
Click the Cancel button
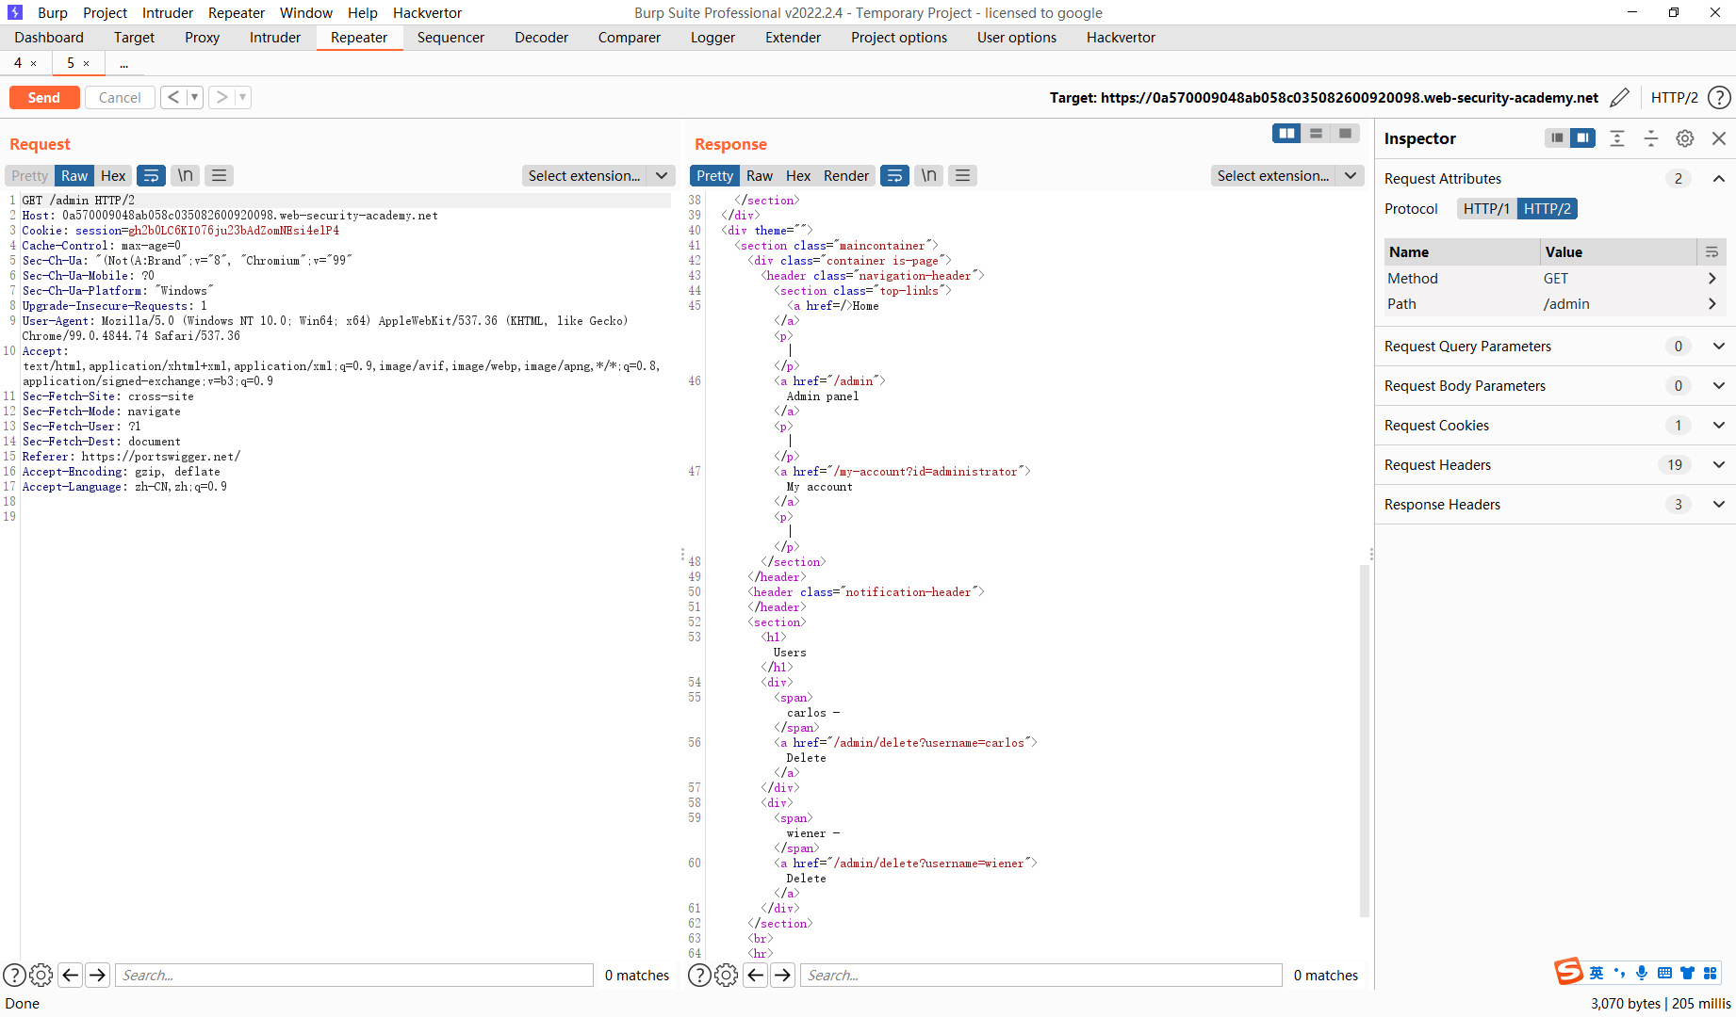pyautogui.click(x=120, y=97)
